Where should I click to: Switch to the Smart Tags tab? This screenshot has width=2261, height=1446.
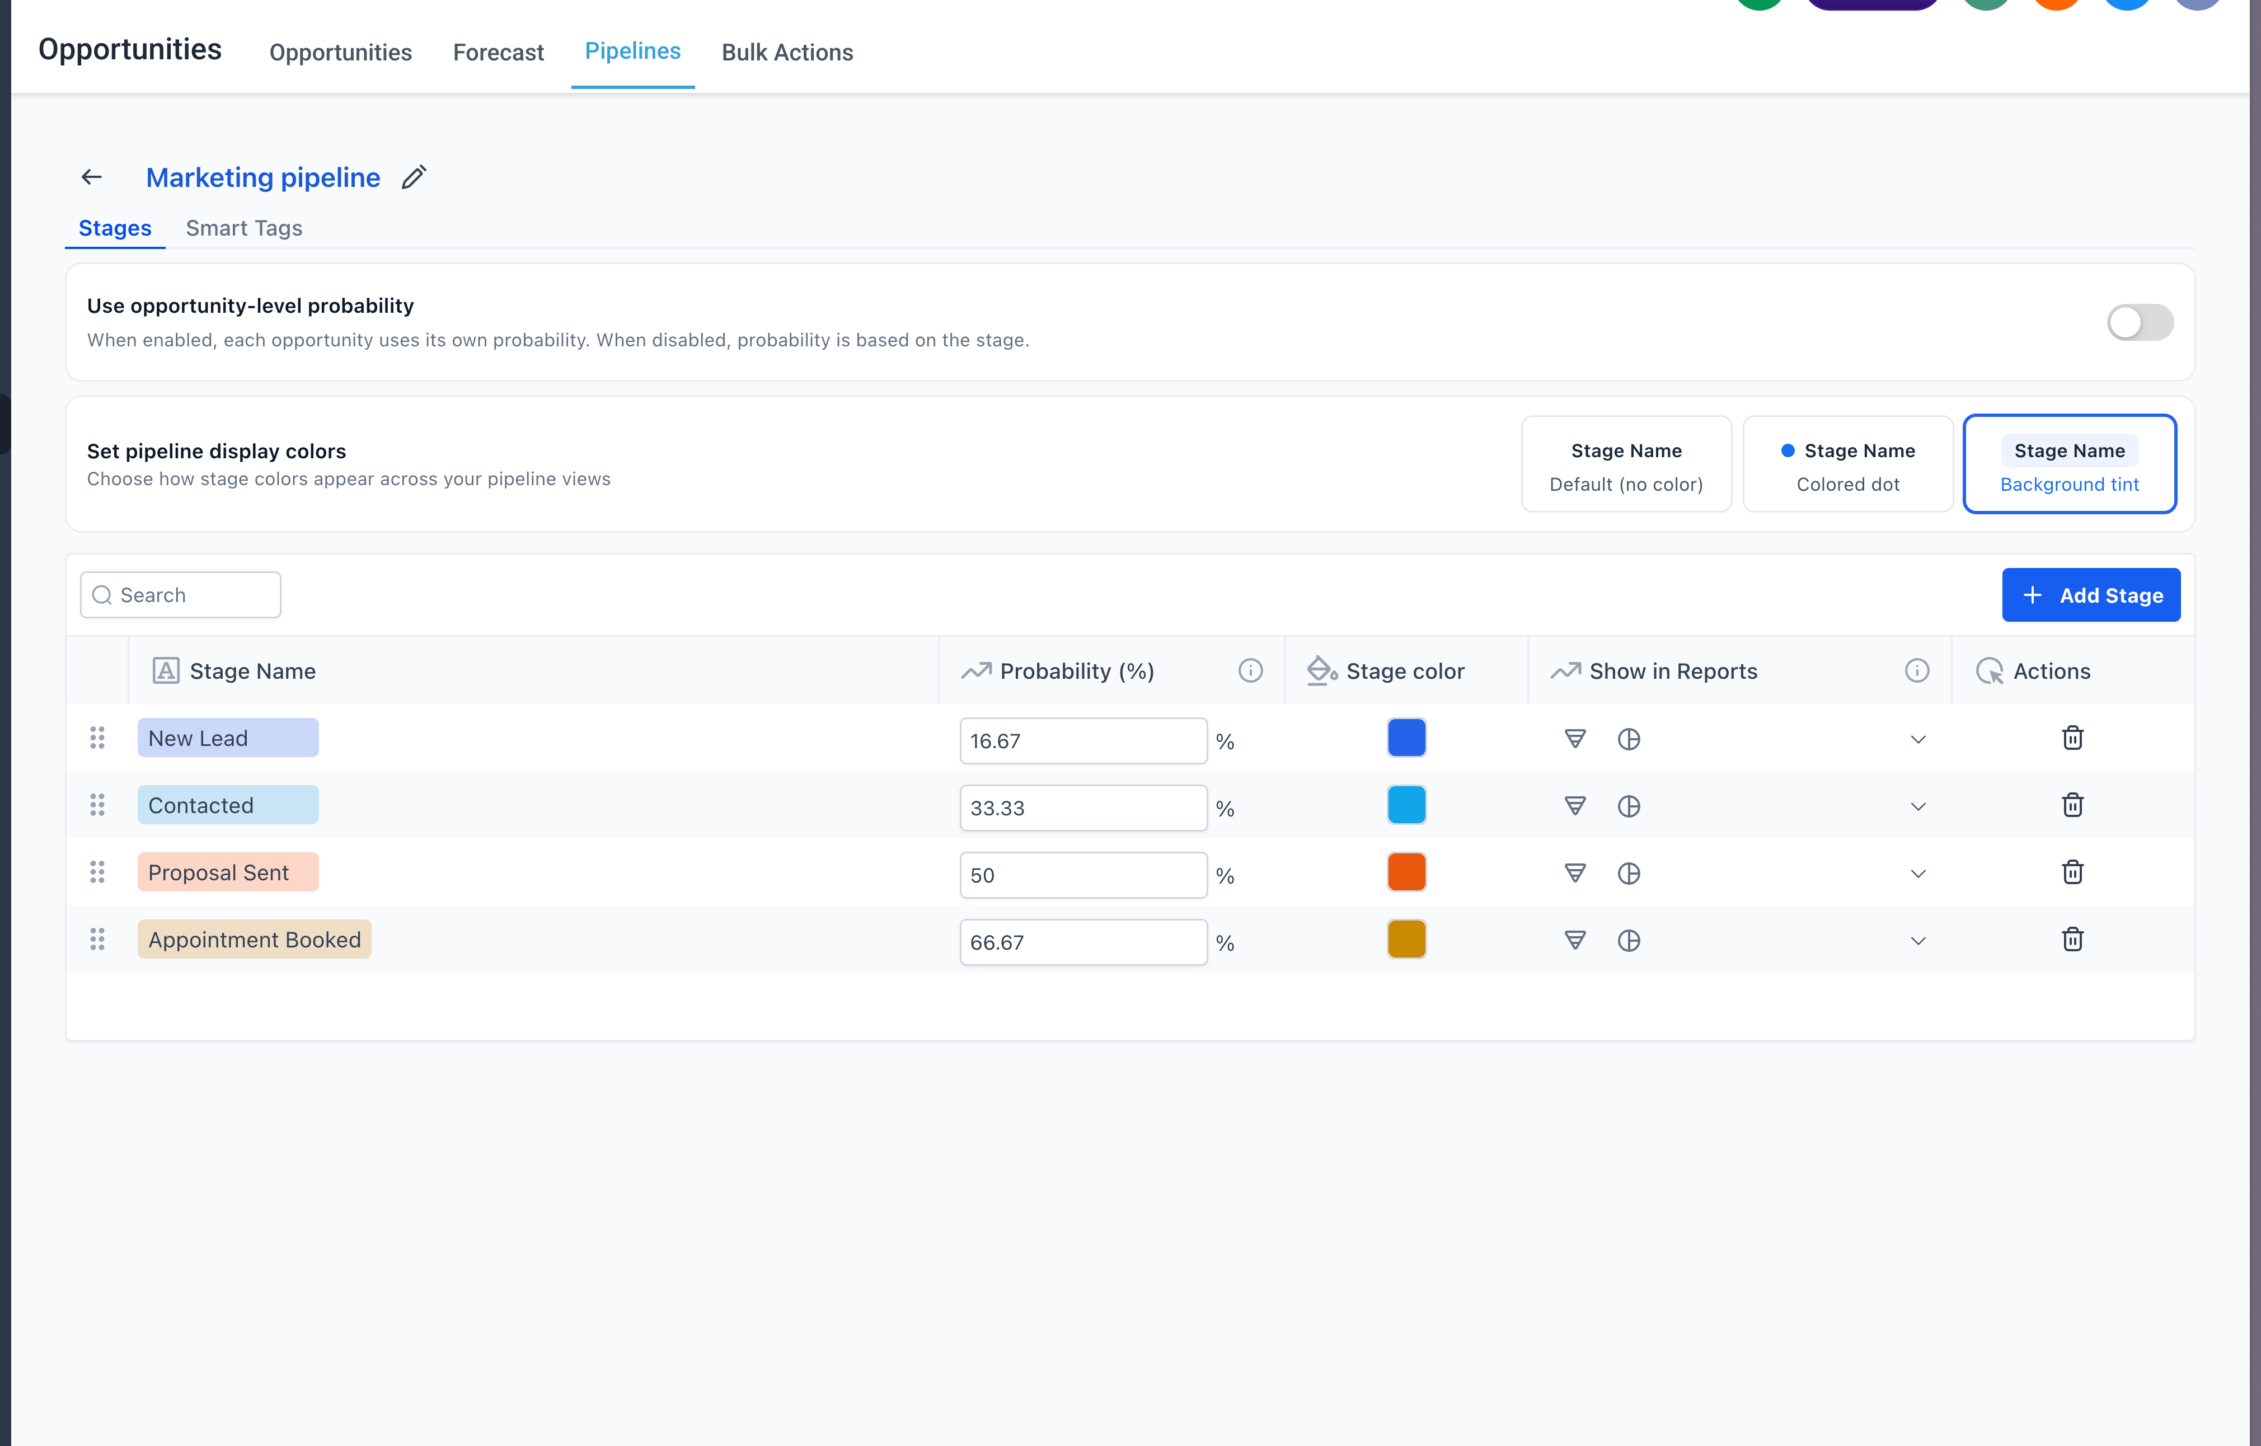[244, 227]
